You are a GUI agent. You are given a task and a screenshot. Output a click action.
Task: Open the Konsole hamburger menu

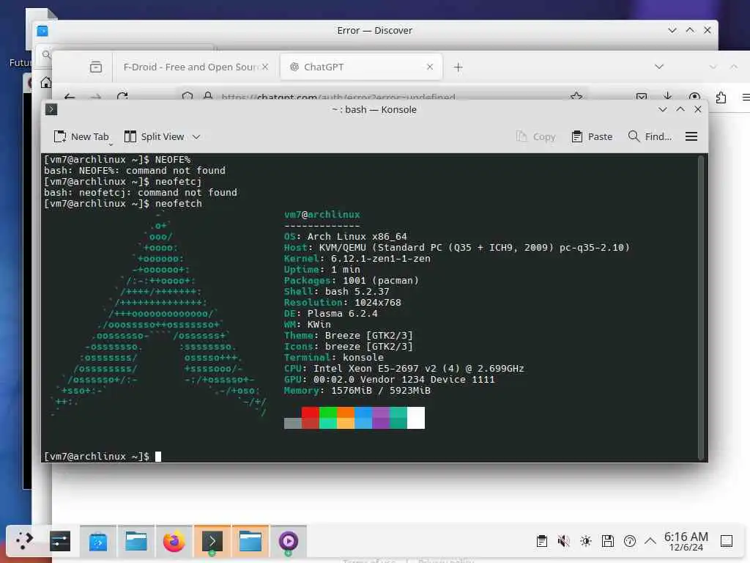click(691, 137)
